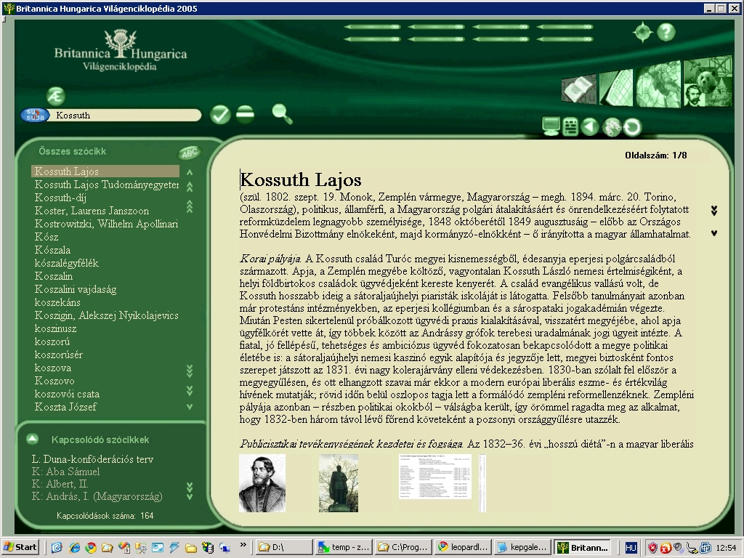Open the book articles section icon
744x558 pixels.
tap(579, 89)
